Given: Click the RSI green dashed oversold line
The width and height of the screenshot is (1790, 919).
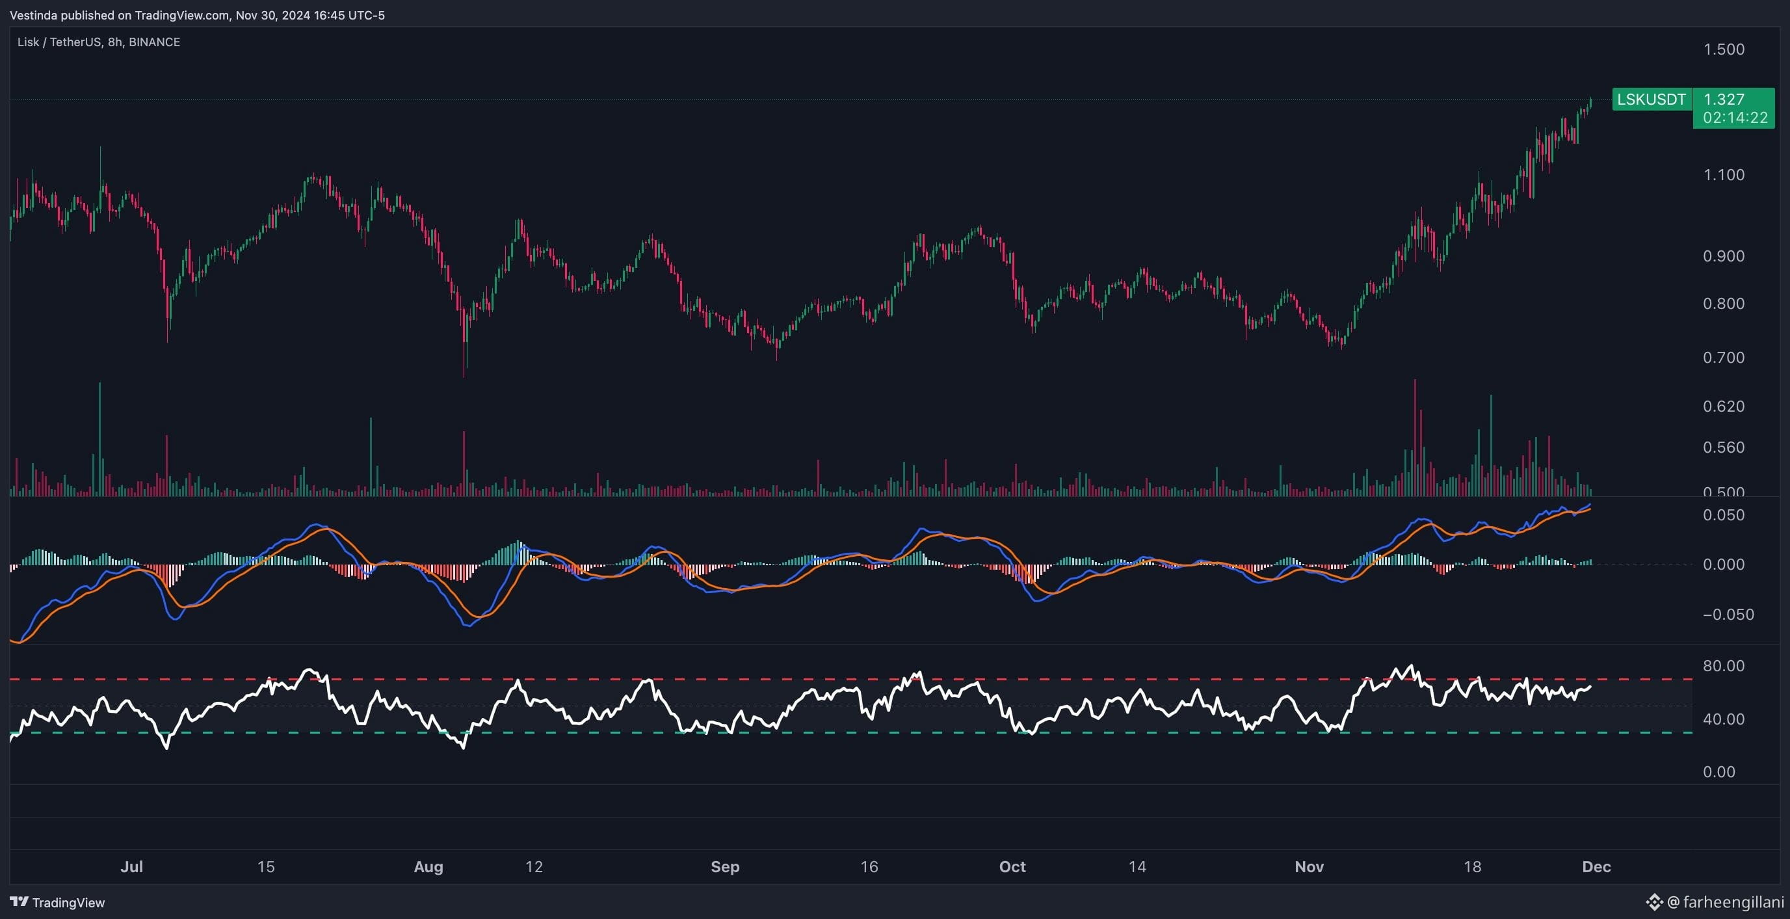Looking at the screenshot, I should [851, 733].
